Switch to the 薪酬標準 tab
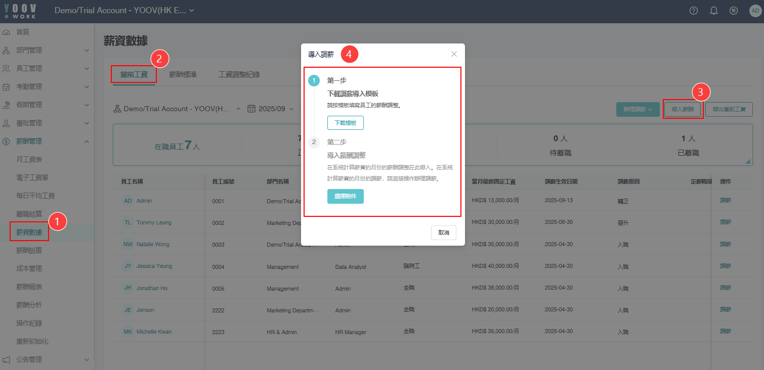The height and width of the screenshot is (370, 764). click(x=183, y=75)
